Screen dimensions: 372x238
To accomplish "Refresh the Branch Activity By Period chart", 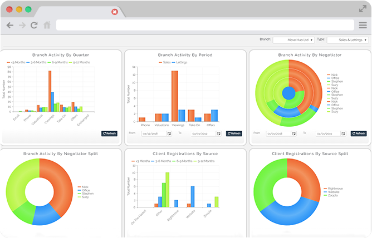I will (x=234, y=133).
